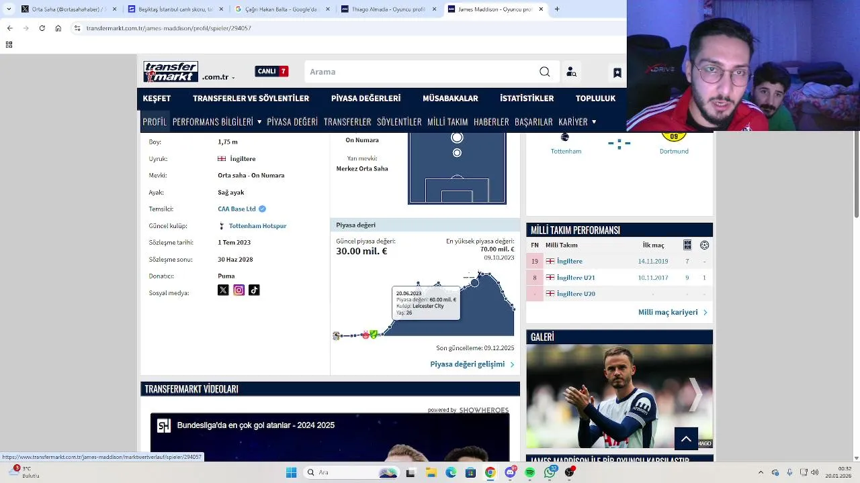The image size is (860, 483).
Task: Click the browser back arrow
Action: pyautogui.click(x=9, y=28)
